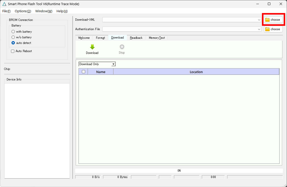This screenshot has width=287, height=187.
Task: Click the '0 B/s' status field
Action: coord(88,177)
